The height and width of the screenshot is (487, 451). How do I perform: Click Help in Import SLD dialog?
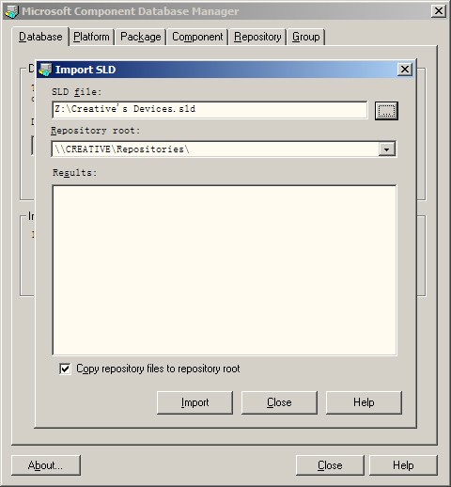[x=364, y=402]
